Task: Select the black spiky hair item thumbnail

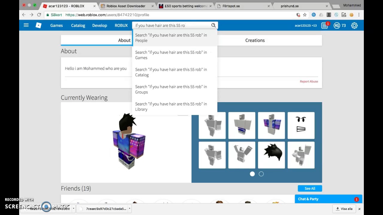Action: 271,155
